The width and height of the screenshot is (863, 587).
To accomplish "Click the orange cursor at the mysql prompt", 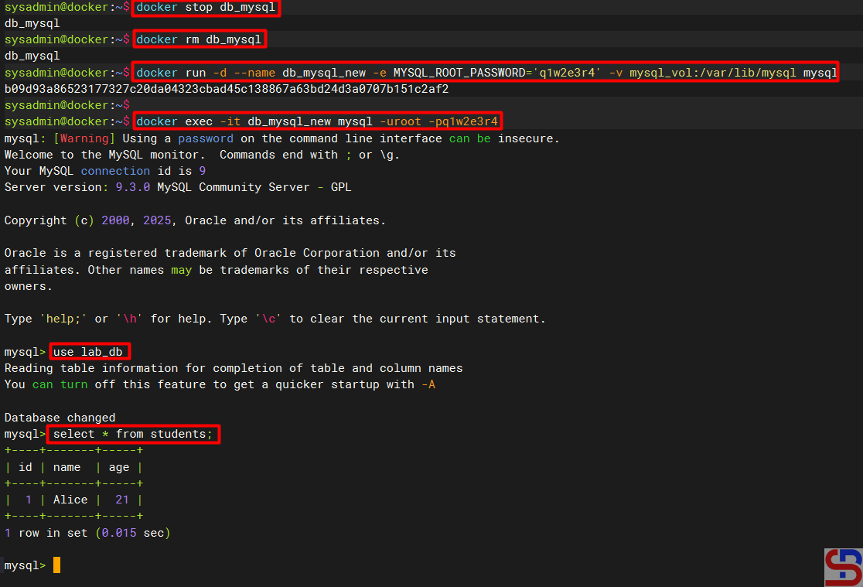I will click(x=56, y=565).
